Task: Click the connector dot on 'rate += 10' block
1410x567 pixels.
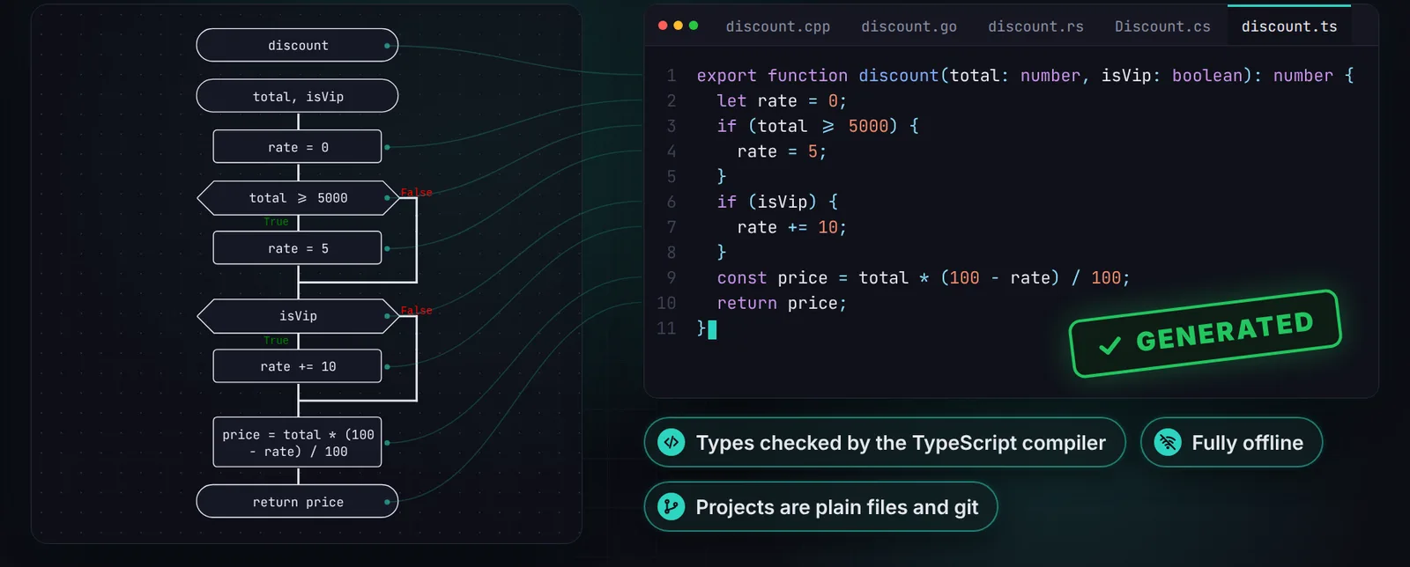Action: pos(387,366)
